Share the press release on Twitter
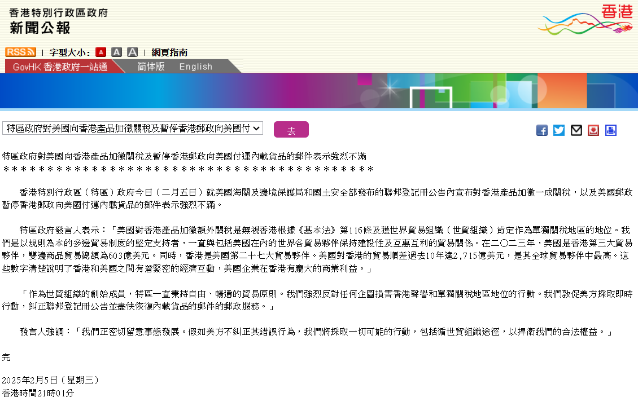This screenshot has height=406, width=638. (559, 130)
